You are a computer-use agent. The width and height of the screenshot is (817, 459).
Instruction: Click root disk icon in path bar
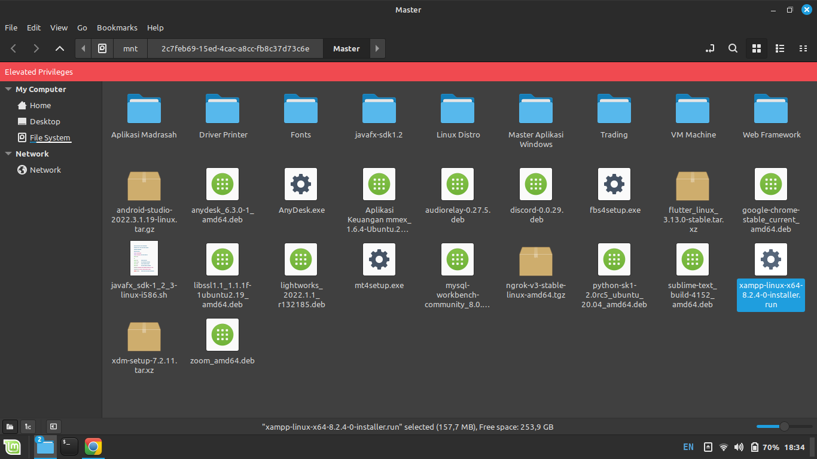point(102,48)
